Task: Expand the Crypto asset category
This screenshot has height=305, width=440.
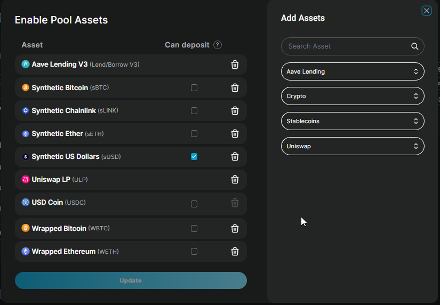Action: [x=353, y=96]
